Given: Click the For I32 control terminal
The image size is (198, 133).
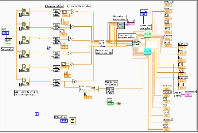Looking at the screenshot, I should (x=5, y=33).
